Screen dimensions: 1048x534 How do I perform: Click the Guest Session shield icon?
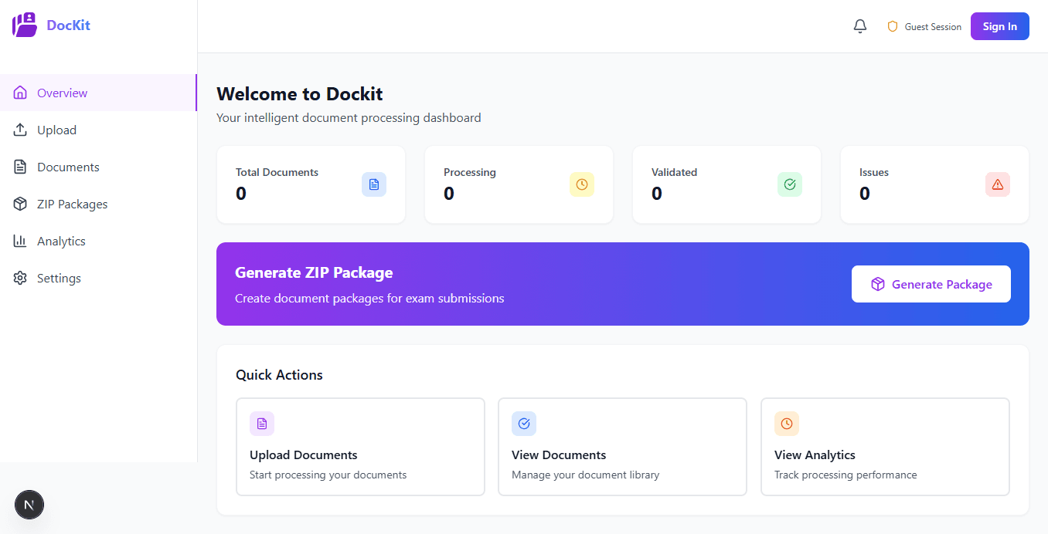tap(893, 25)
